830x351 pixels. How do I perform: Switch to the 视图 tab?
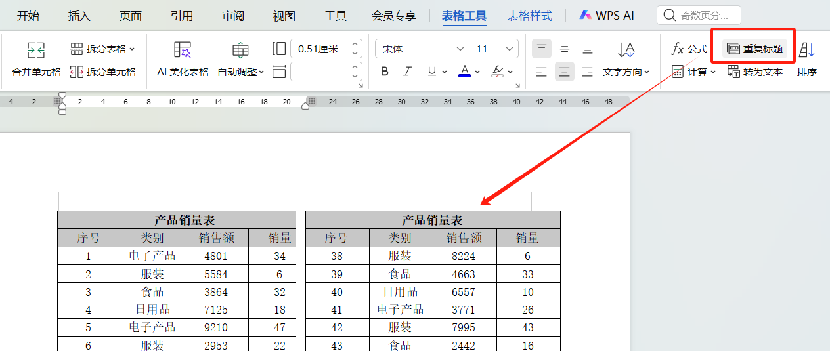click(284, 16)
